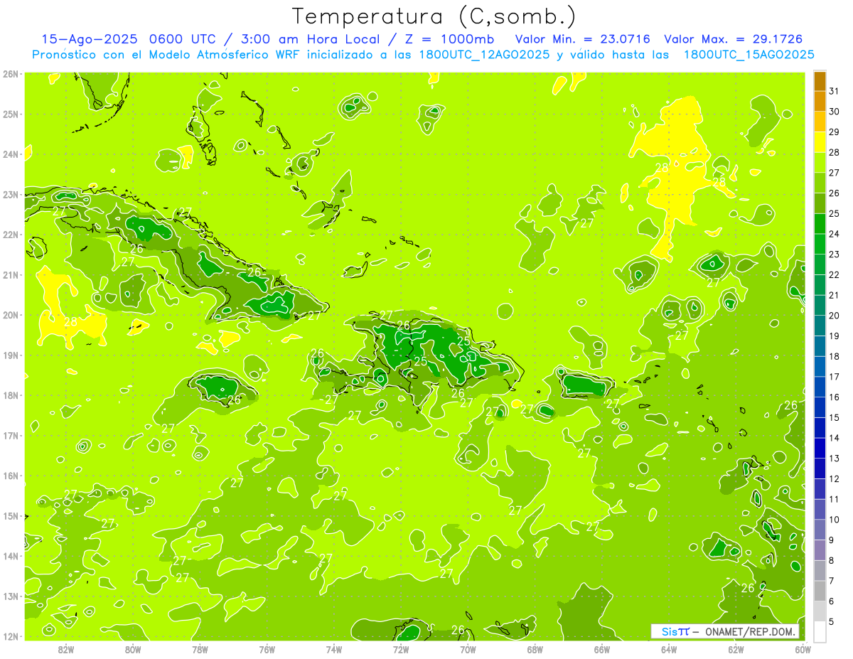Click the "SisTT - ONAMET/REP.DOM." credit label
This screenshot has height=659, width=853.
click(725, 631)
